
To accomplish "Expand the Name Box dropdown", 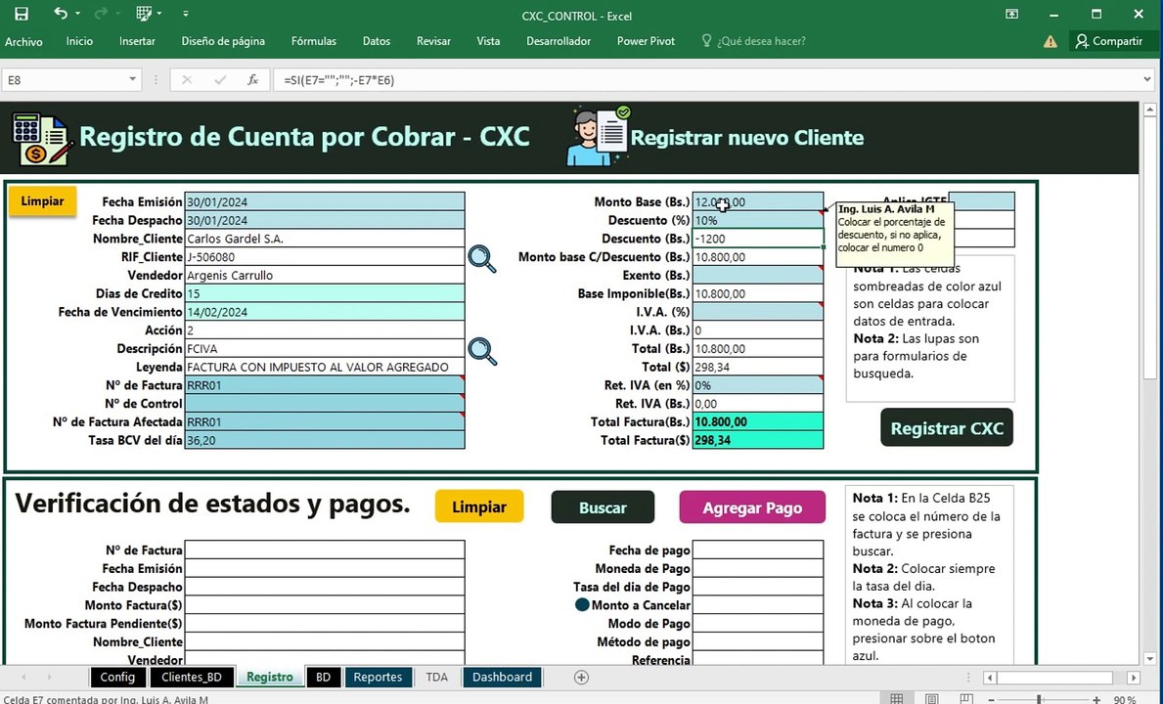I will pos(132,79).
